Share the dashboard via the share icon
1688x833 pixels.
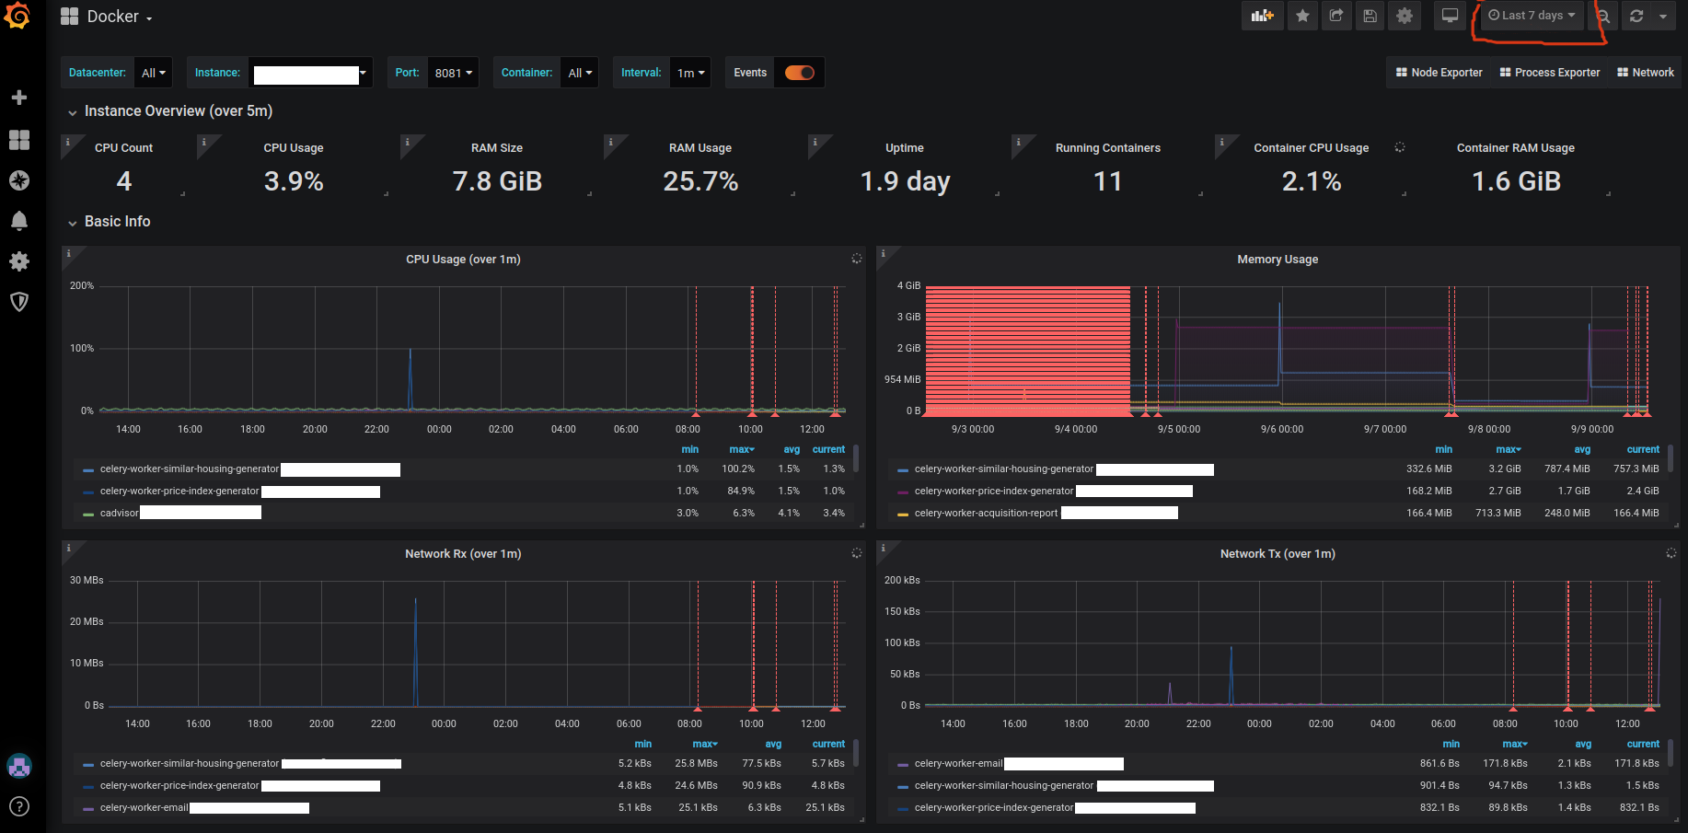pyautogui.click(x=1336, y=16)
